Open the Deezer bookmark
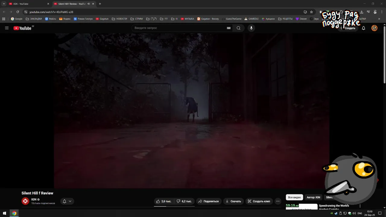Image resolution: width=386 pixels, height=217 pixels. (301, 19)
